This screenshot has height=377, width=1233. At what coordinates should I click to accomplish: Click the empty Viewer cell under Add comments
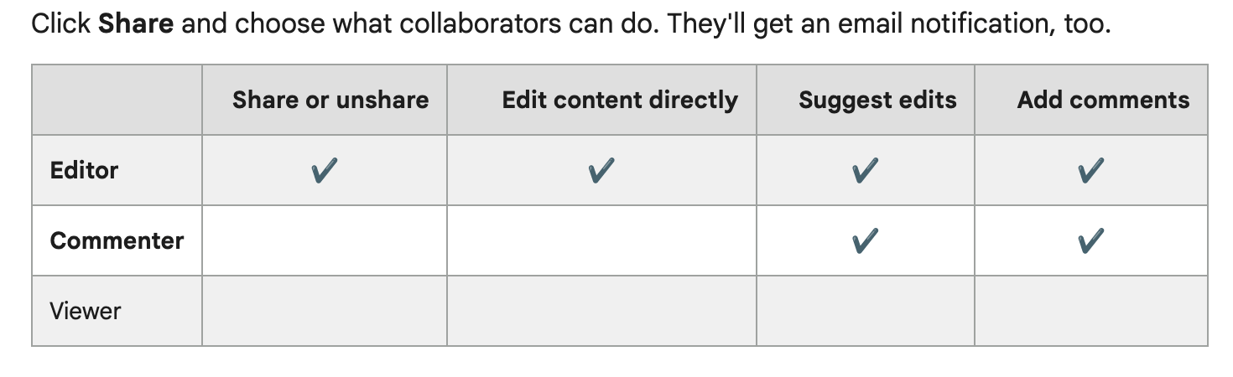pos(1090,312)
